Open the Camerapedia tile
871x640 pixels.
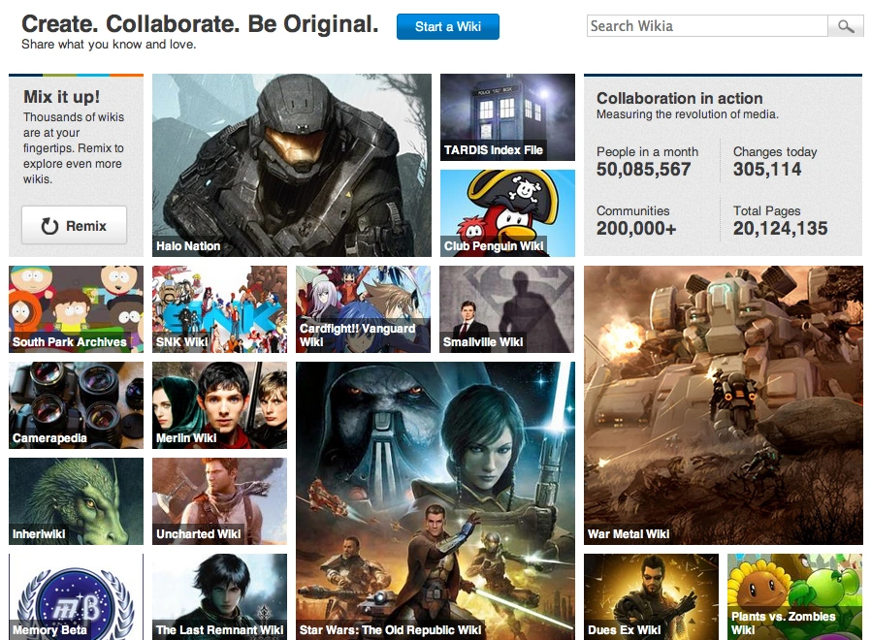point(76,405)
